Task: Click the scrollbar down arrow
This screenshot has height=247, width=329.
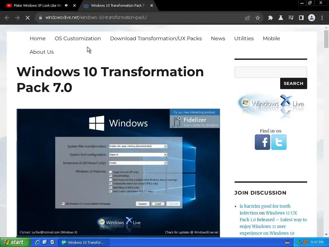Action: pyautogui.click(x=326, y=234)
